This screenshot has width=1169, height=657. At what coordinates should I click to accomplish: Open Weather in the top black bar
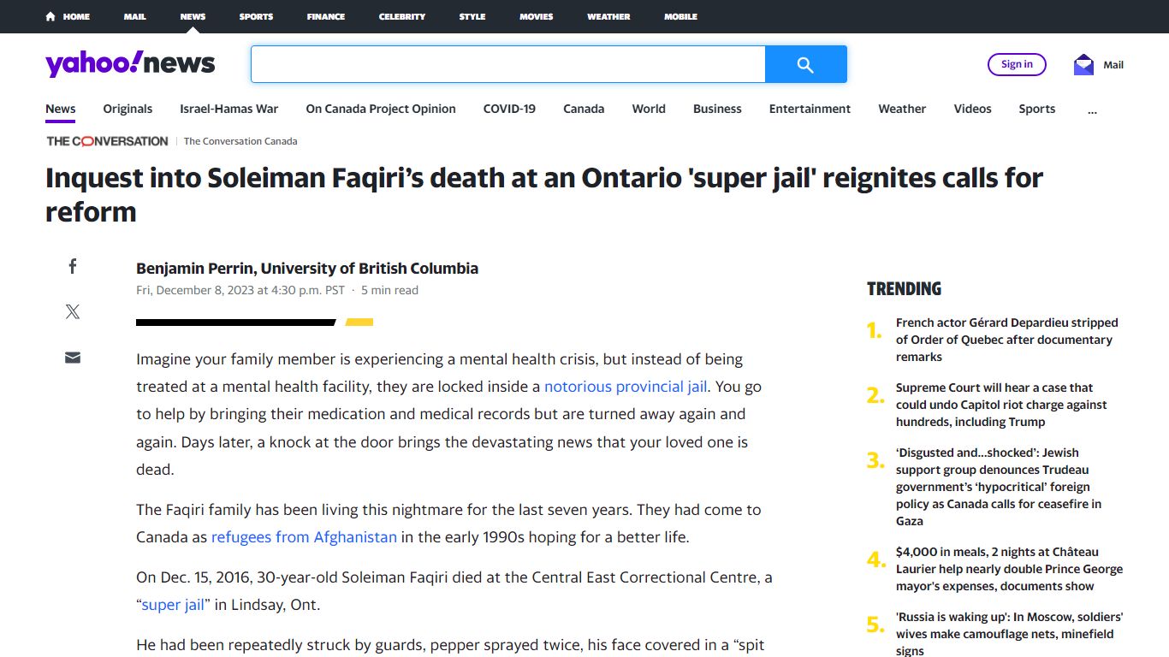[608, 16]
